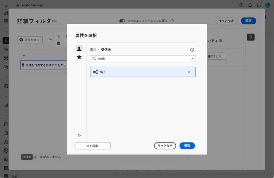
Task: Toggle 従来のエクスペリエンスに戻る switch
Action: (122, 21)
